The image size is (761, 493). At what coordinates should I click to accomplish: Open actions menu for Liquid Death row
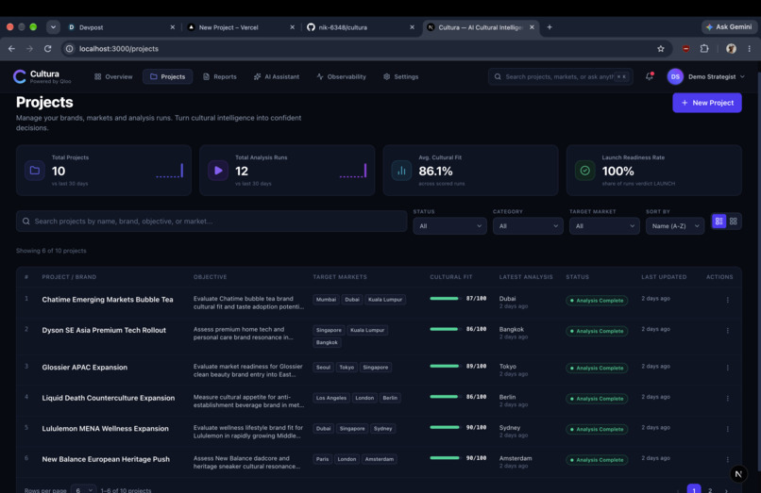pos(728,399)
